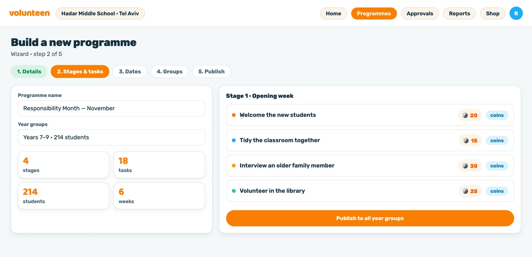Click the Year groups input field
The width and height of the screenshot is (532, 257).
click(x=111, y=137)
